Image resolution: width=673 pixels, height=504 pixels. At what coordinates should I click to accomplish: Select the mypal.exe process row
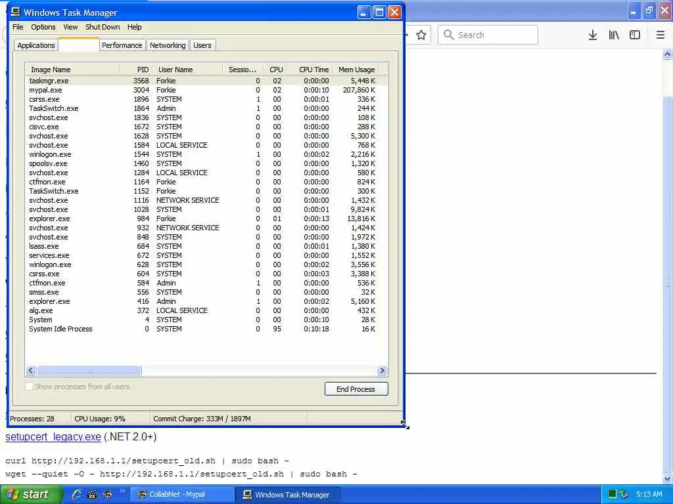tap(206, 90)
